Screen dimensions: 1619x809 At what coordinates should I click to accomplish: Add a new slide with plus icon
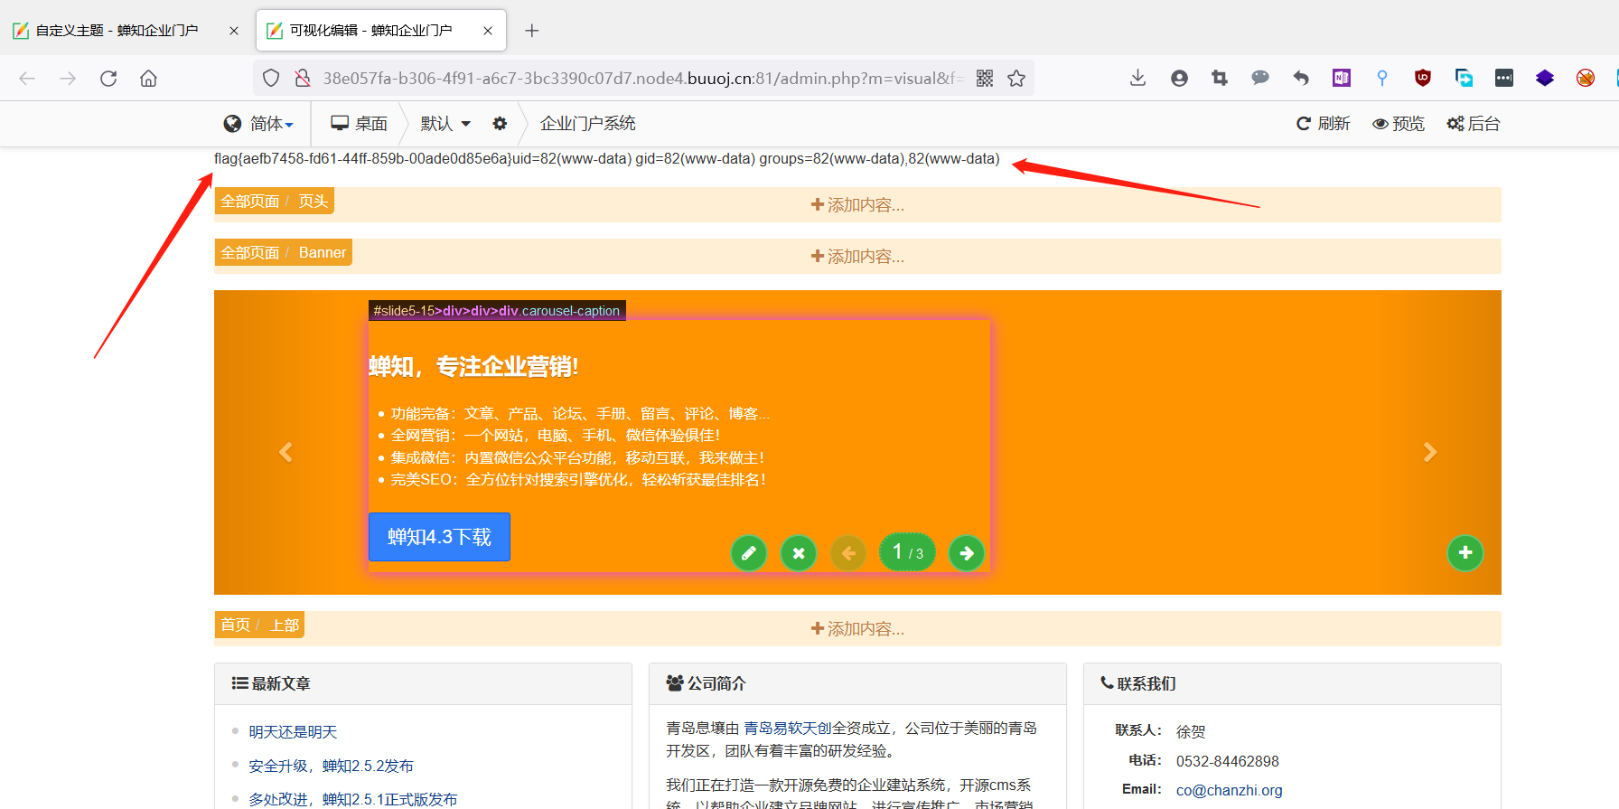1465,552
